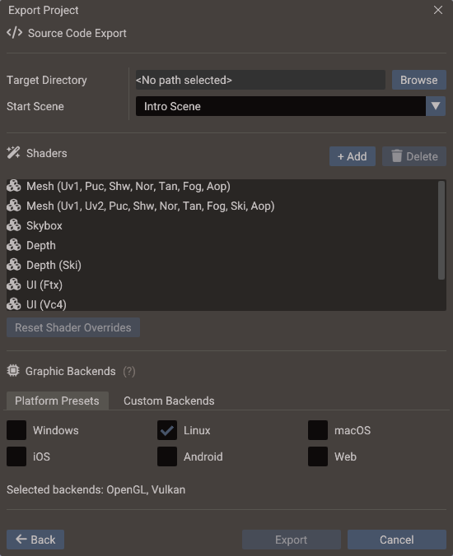Click the Target Directory path field
This screenshot has width=453, height=556.
tap(260, 80)
